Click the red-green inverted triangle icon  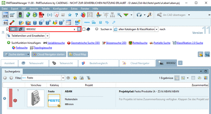[x=126, y=15]
